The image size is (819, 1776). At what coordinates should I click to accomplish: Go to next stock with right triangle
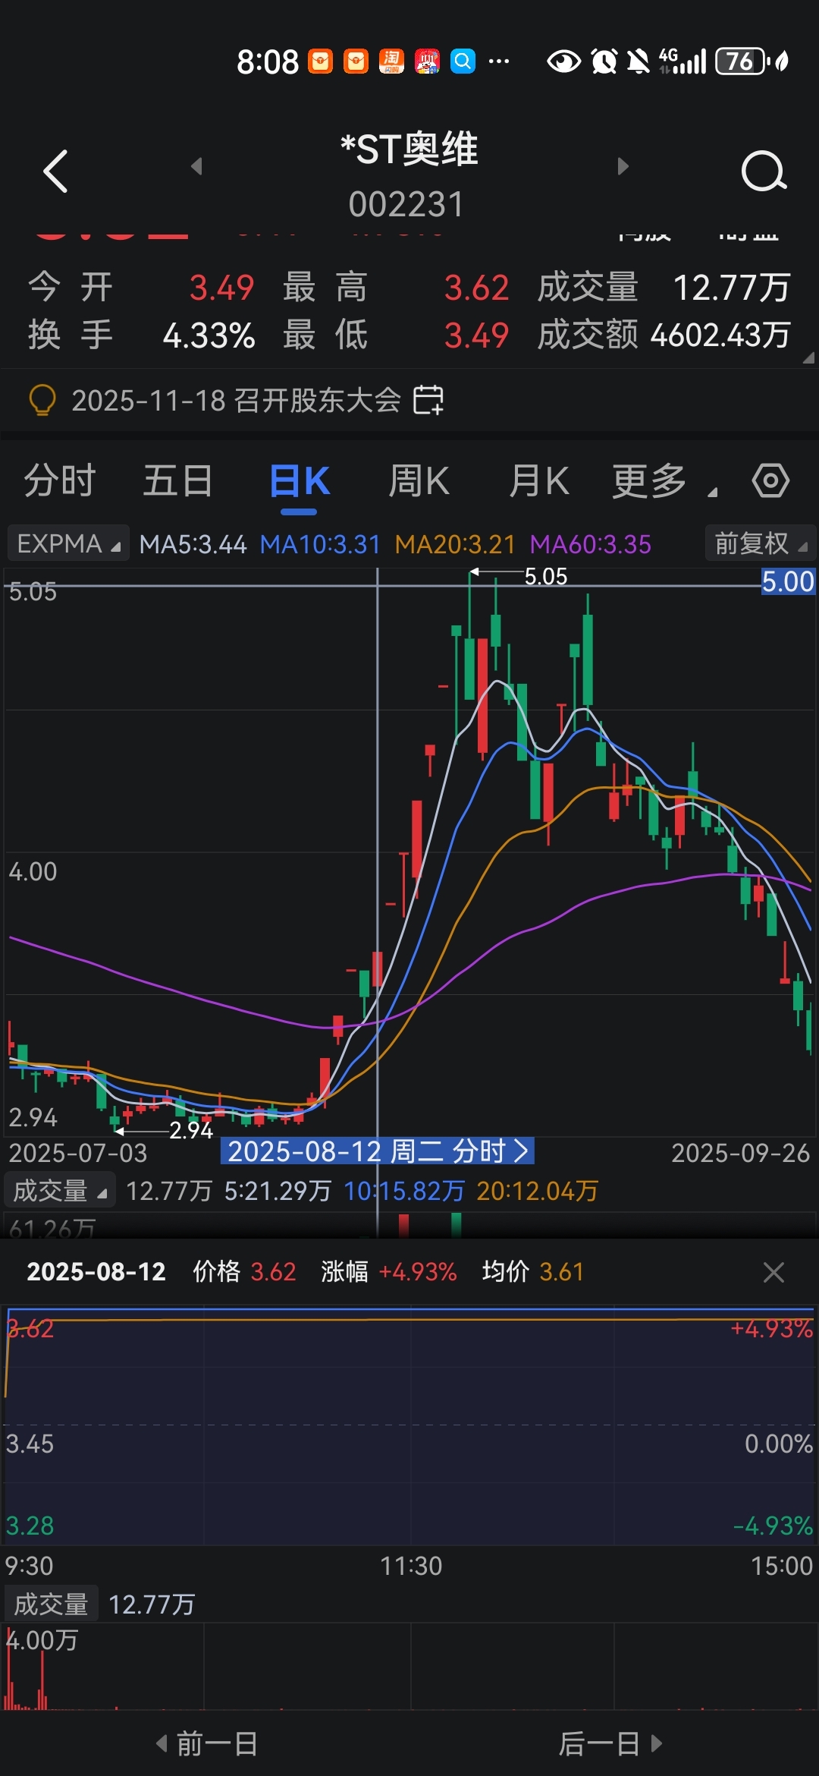623,166
